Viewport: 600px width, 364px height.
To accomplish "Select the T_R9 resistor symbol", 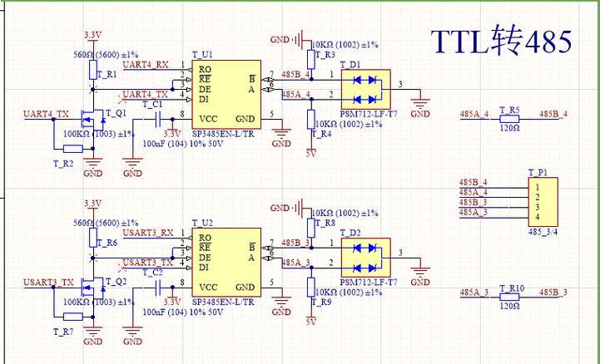I will (311, 288).
